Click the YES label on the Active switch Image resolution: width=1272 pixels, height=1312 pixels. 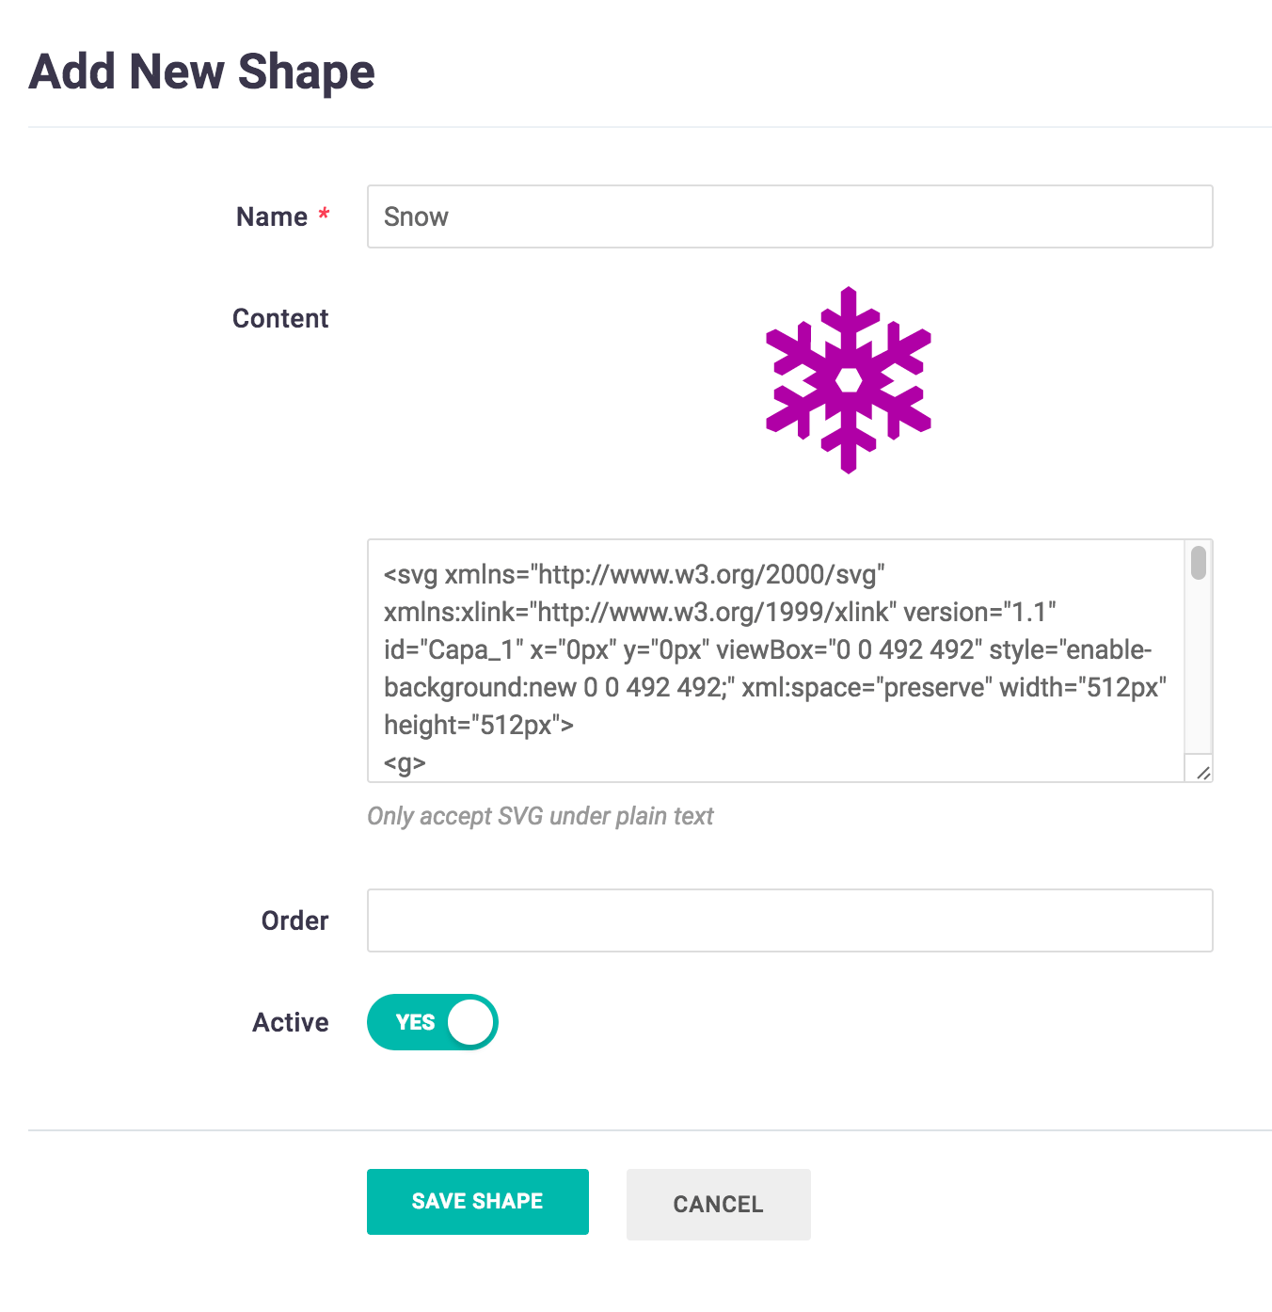coord(415,1022)
